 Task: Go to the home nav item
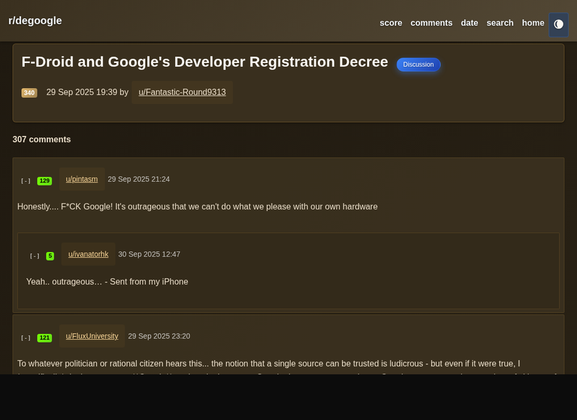pyautogui.click(x=533, y=23)
